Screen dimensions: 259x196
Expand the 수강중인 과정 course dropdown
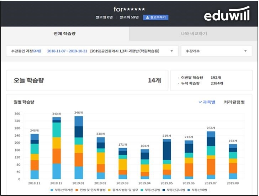(92, 51)
